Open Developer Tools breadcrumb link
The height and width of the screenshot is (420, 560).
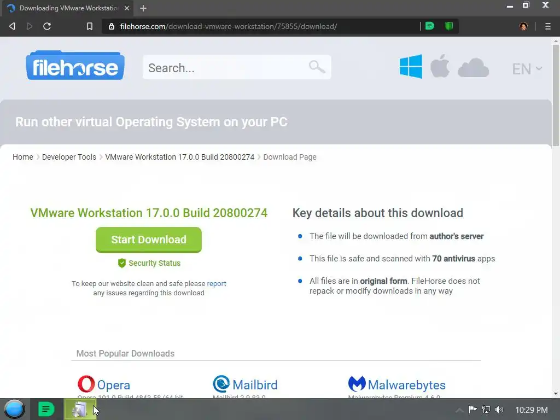pyautogui.click(x=69, y=157)
